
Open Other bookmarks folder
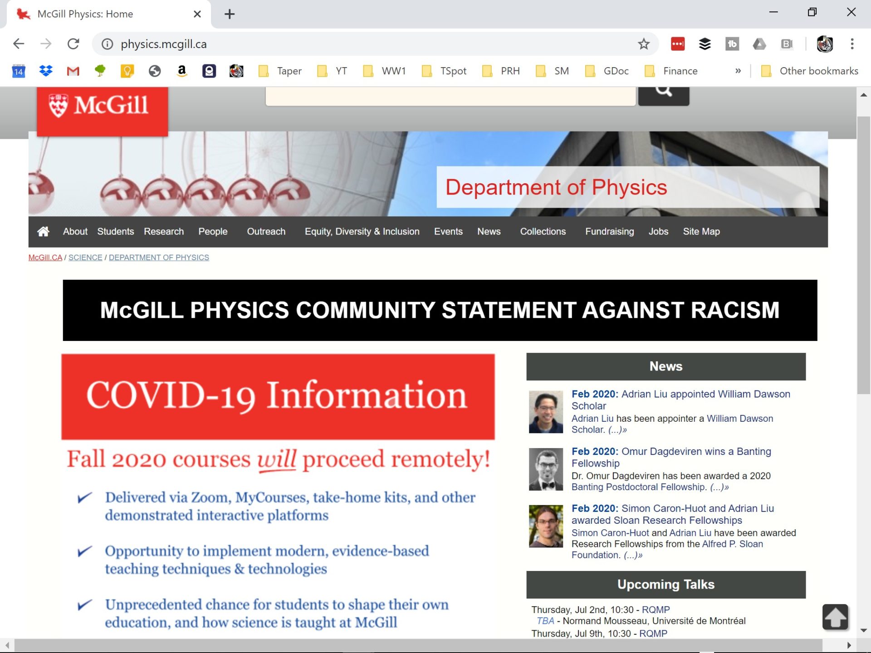click(x=810, y=71)
